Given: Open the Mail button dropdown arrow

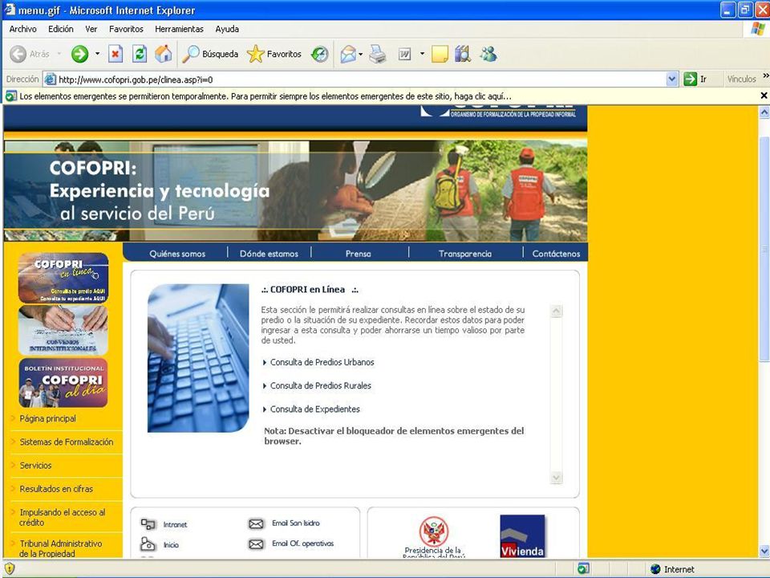Looking at the screenshot, I should [360, 54].
